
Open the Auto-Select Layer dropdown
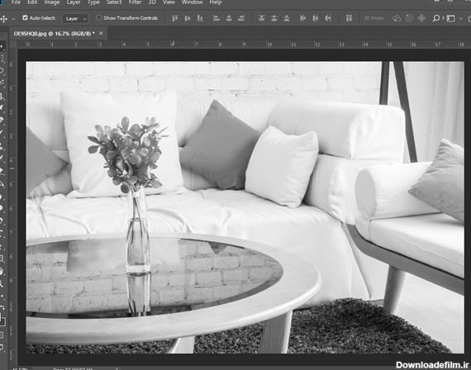75,19
